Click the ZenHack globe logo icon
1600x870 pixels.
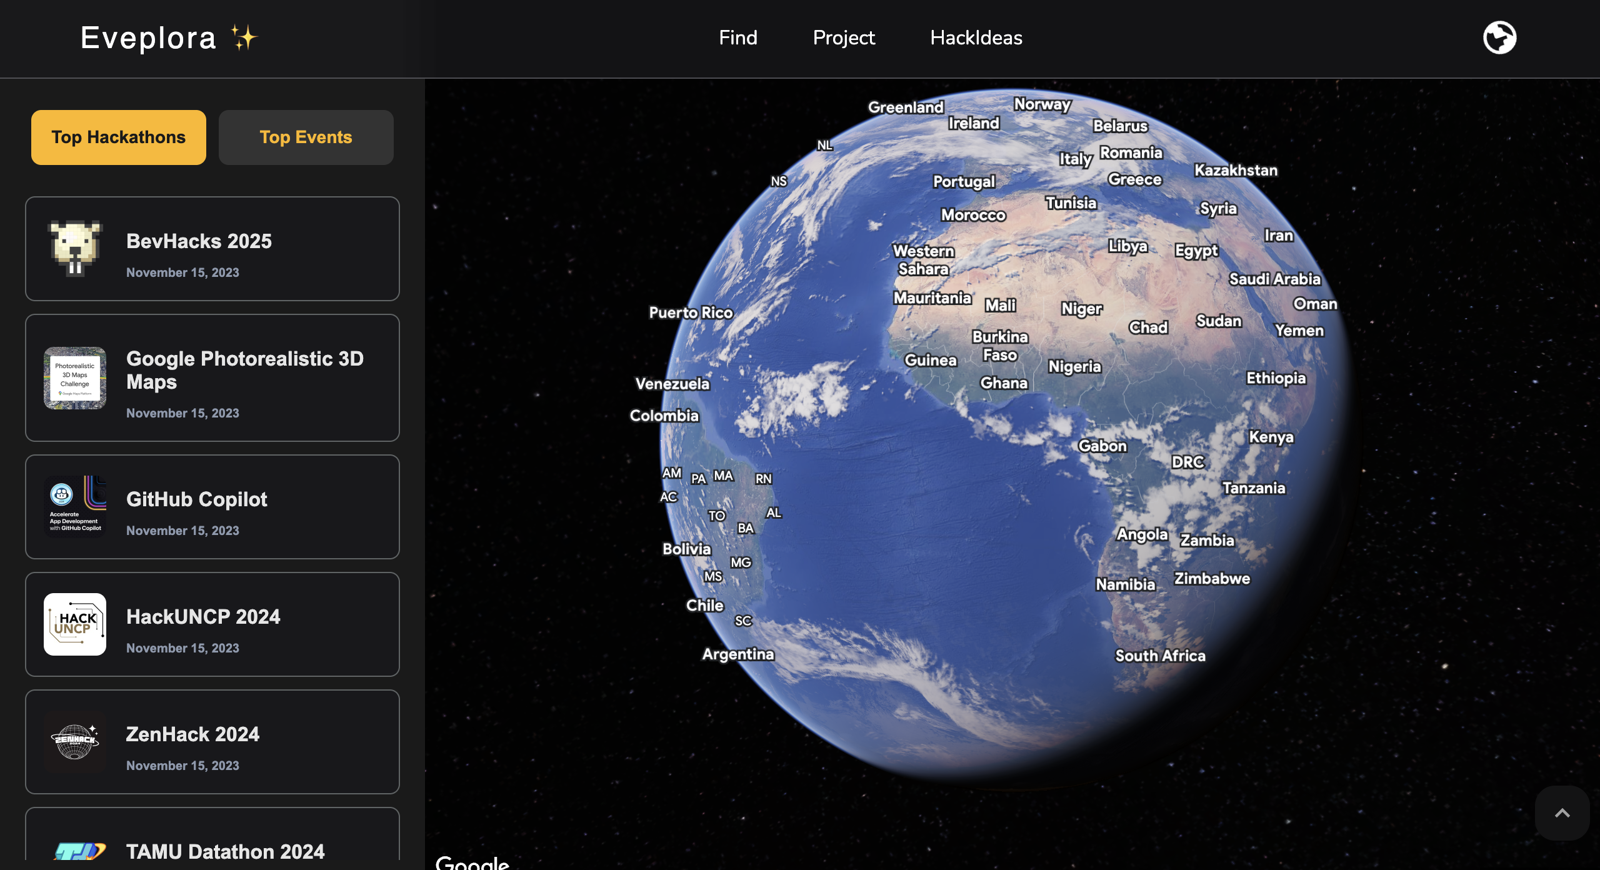click(x=75, y=741)
